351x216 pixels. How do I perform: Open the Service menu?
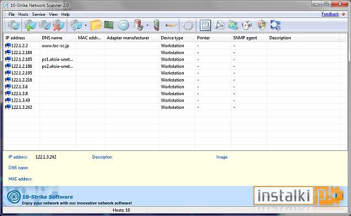[38, 14]
